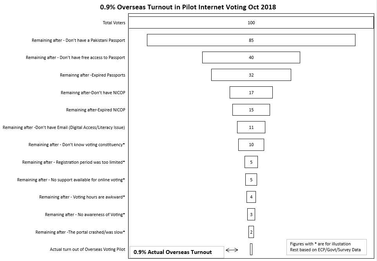Click the bar with value 3
The width and height of the screenshot is (377, 261).
pyautogui.click(x=251, y=215)
